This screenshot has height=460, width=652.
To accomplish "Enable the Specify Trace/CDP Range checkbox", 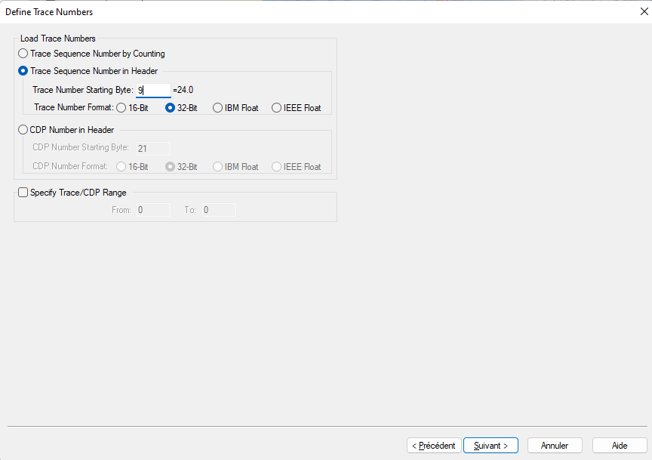I will pos(23,193).
